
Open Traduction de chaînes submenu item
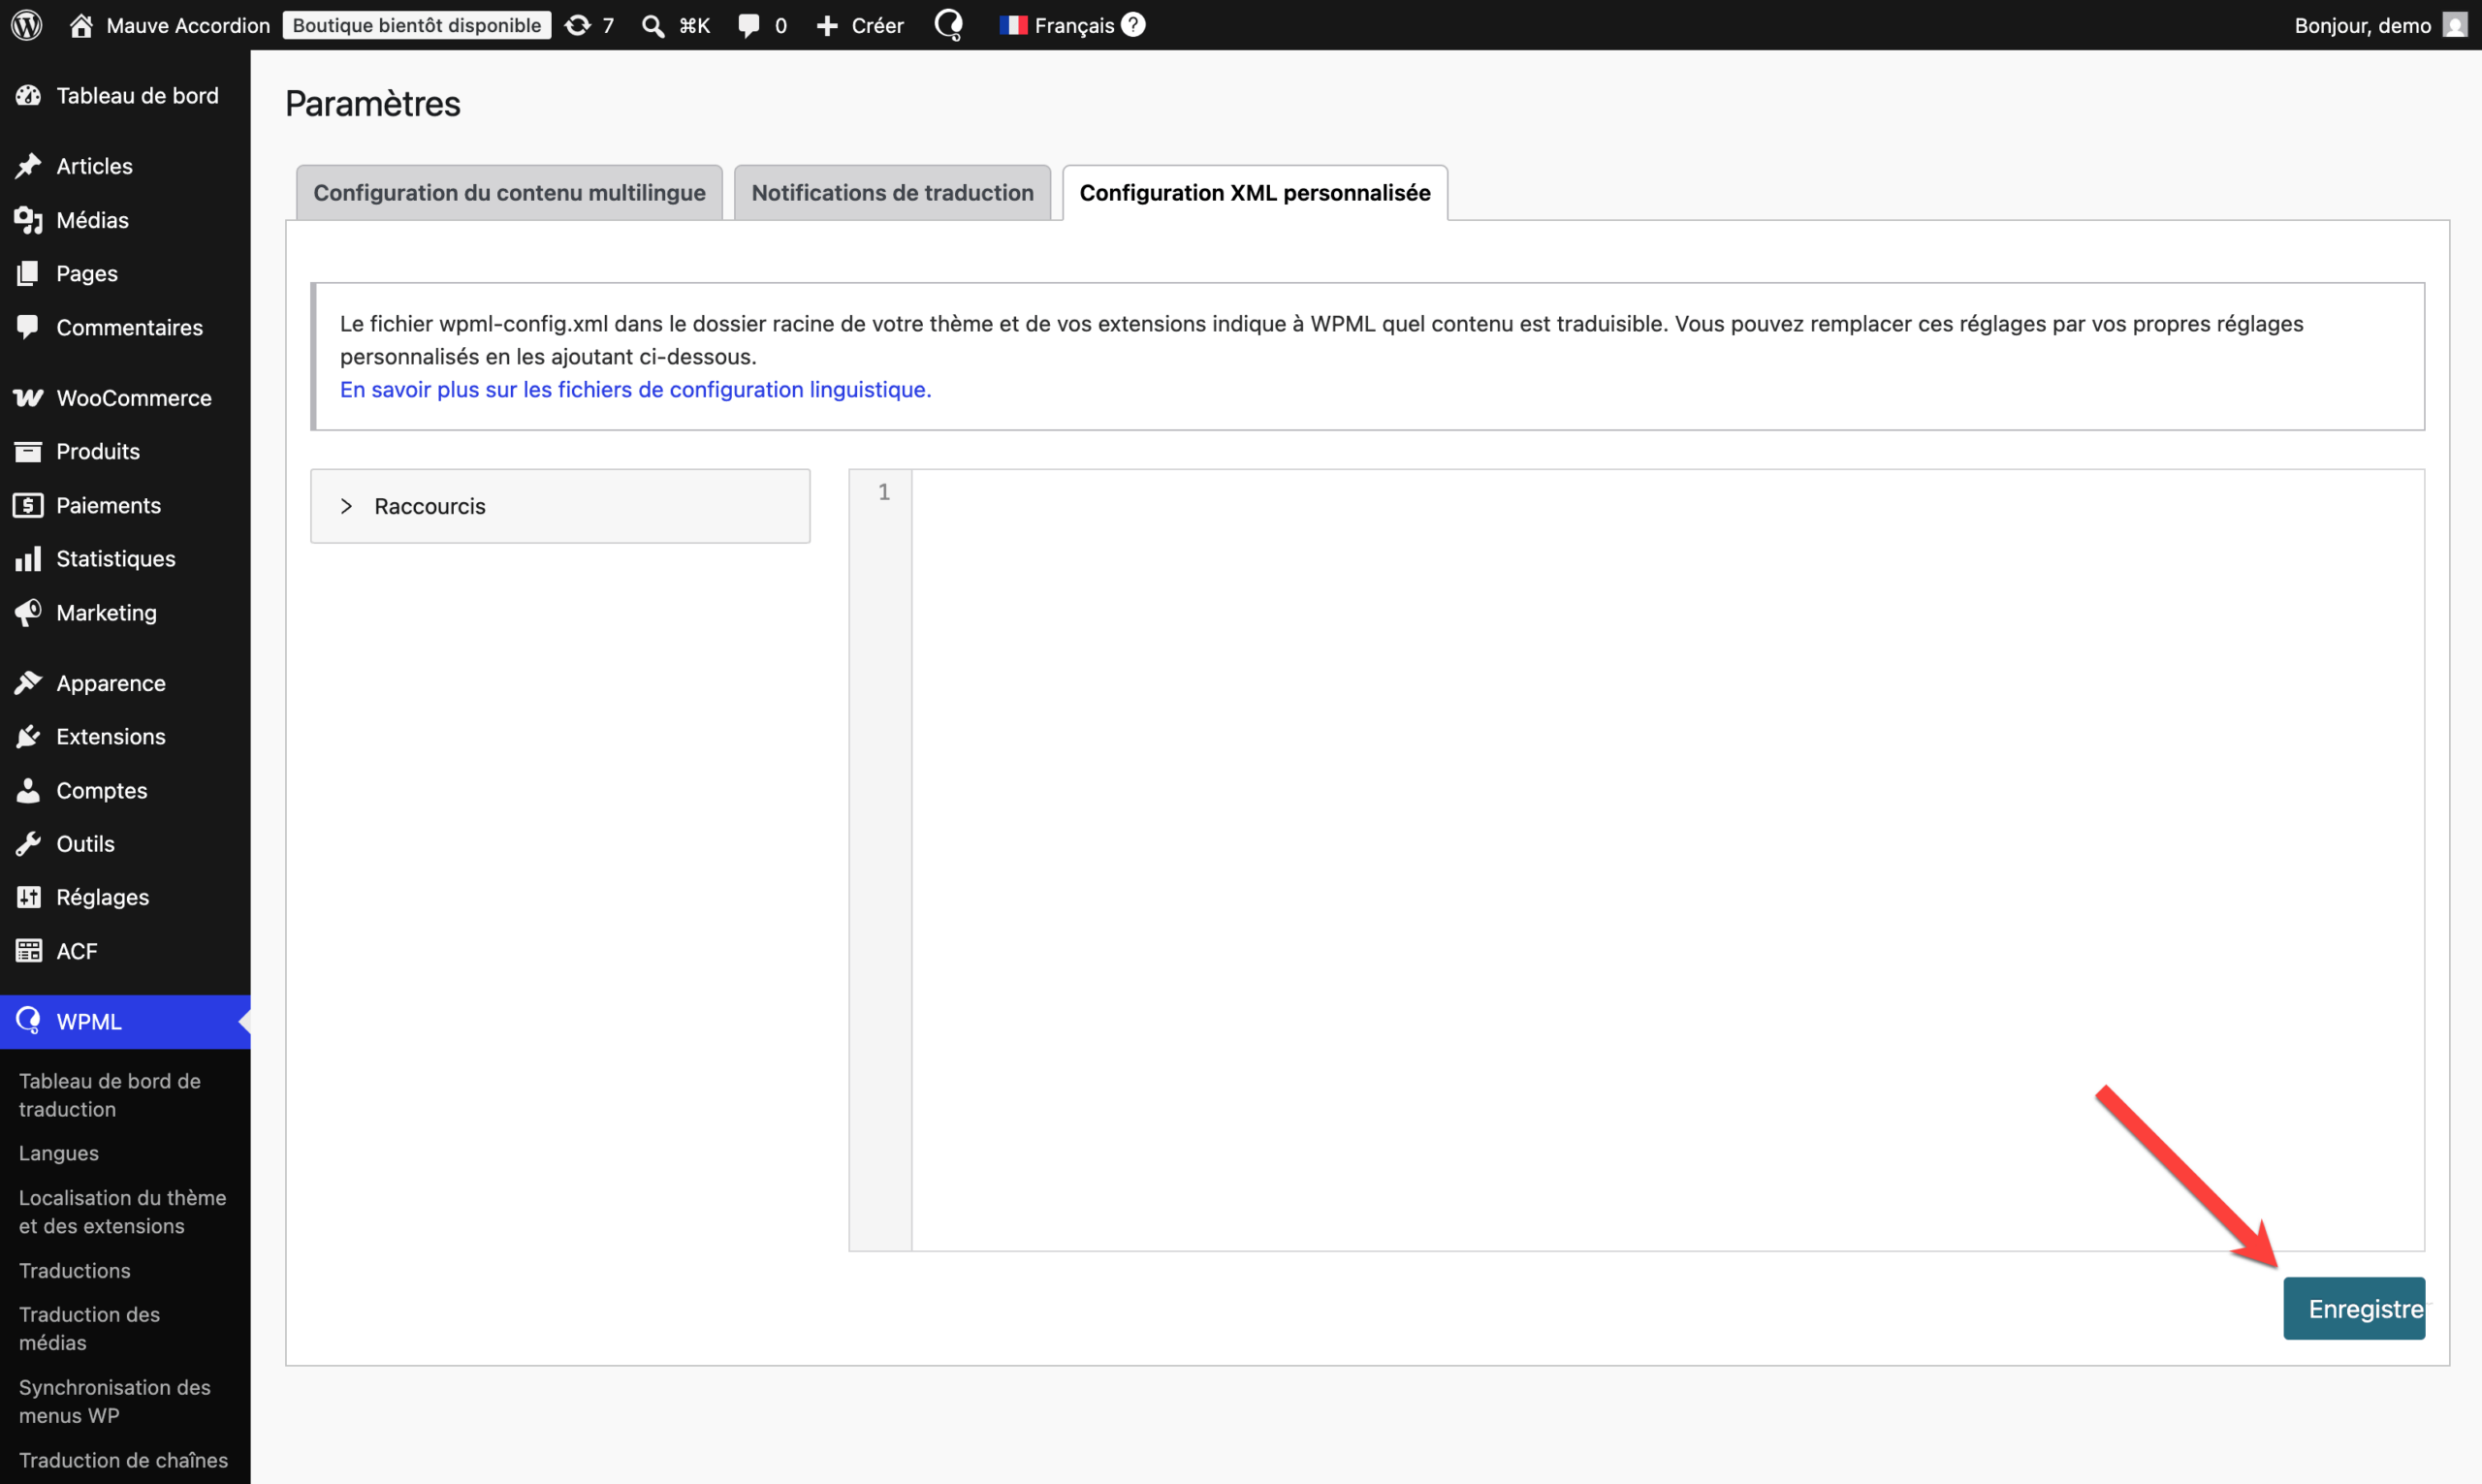click(123, 1460)
